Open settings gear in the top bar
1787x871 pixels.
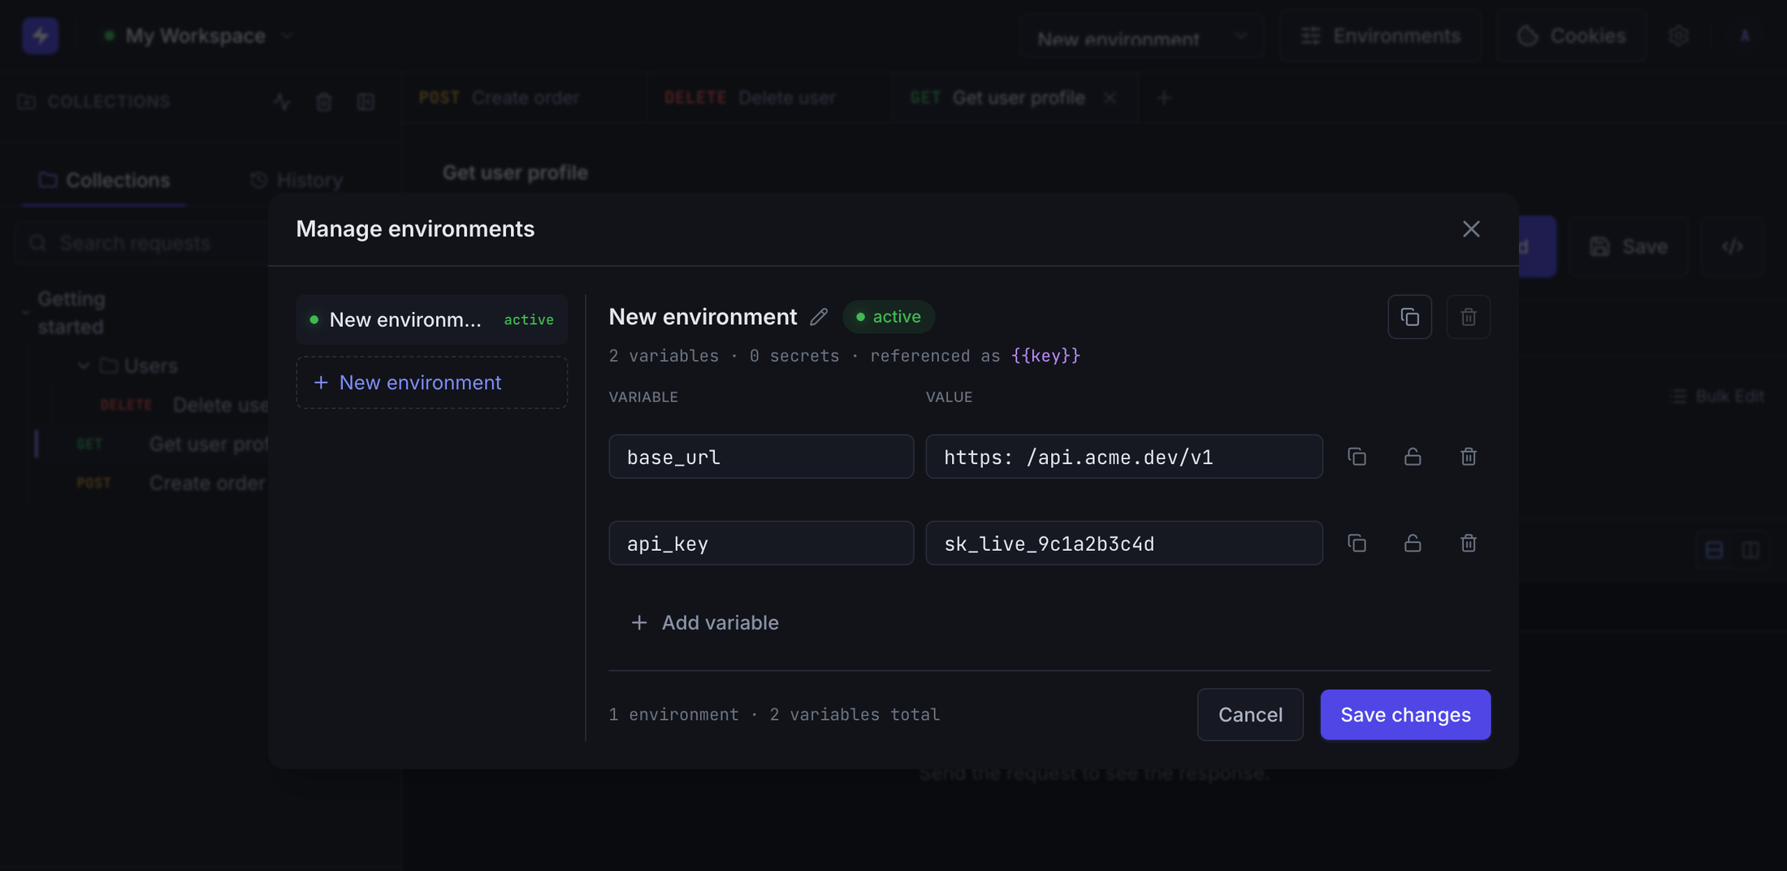click(1678, 36)
